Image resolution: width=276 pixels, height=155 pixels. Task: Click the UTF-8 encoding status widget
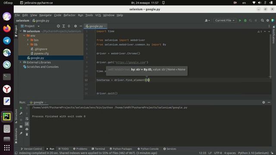[x=218, y=153]
